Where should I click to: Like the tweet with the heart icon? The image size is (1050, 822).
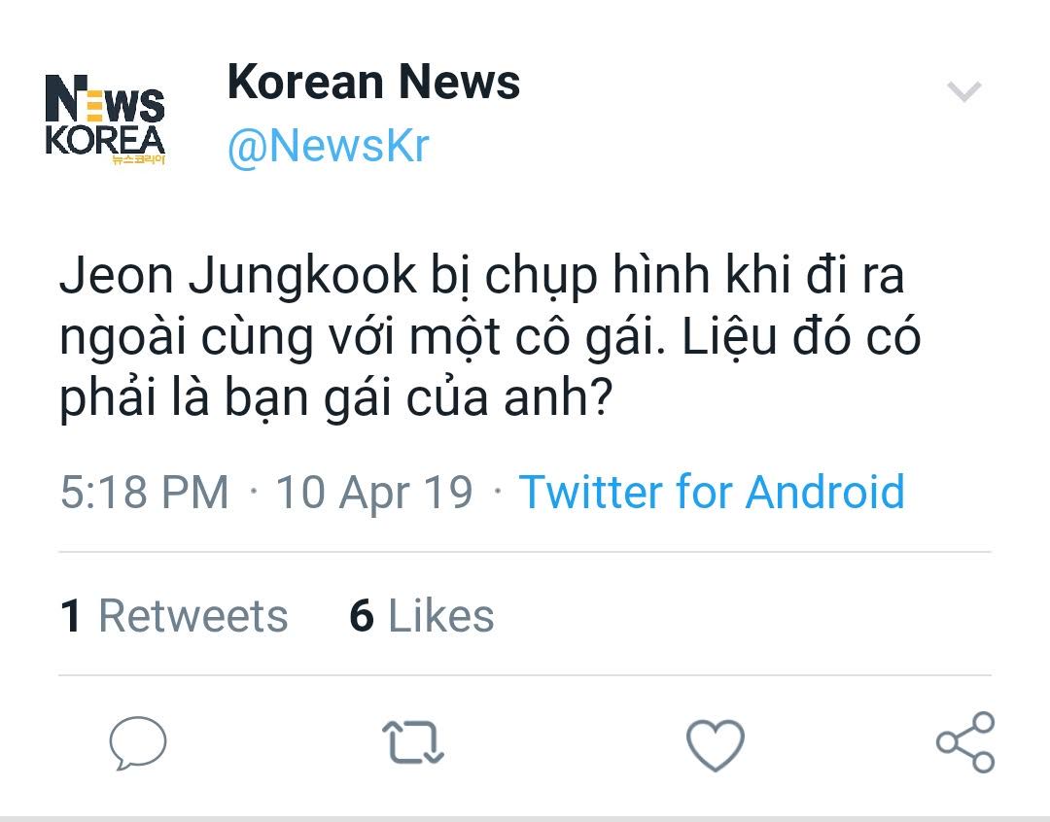715,745
